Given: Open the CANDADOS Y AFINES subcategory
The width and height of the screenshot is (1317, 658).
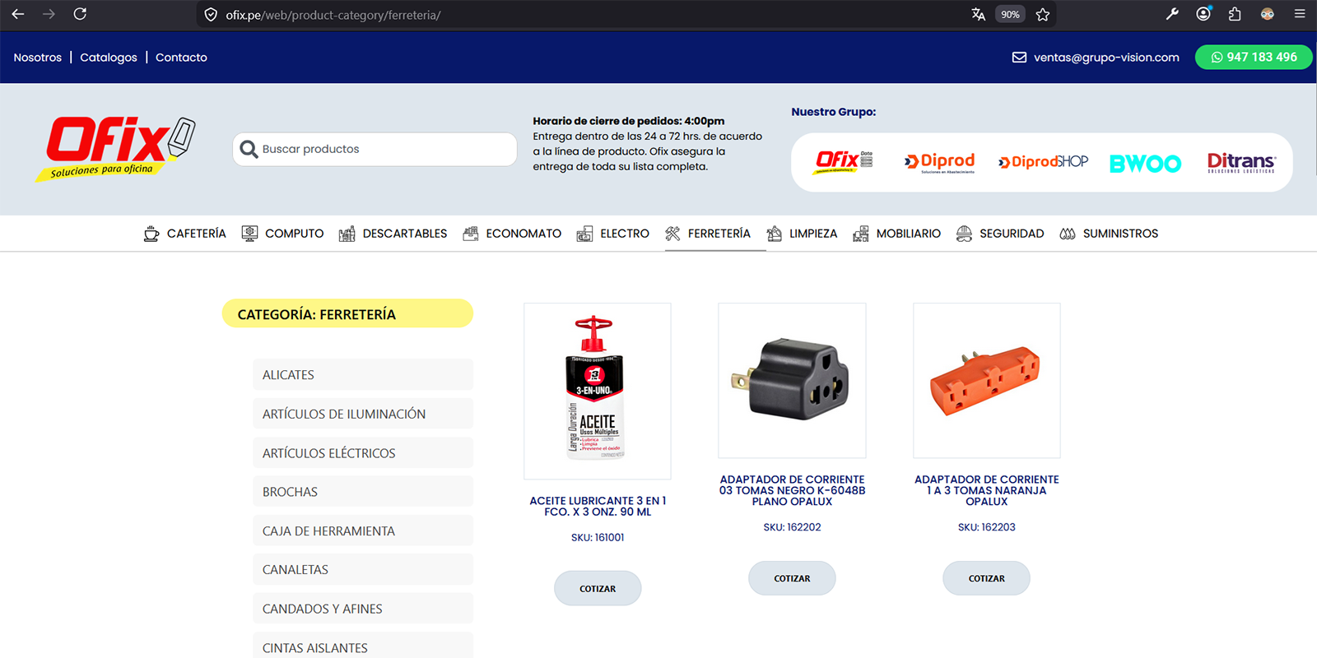Looking at the screenshot, I should [x=363, y=609].
